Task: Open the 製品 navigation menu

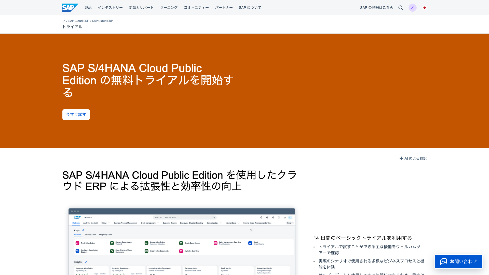Action: tap(88, 8)
